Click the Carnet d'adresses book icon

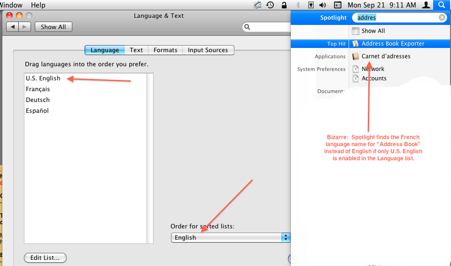pyautogui.click(x=356, y=56)
